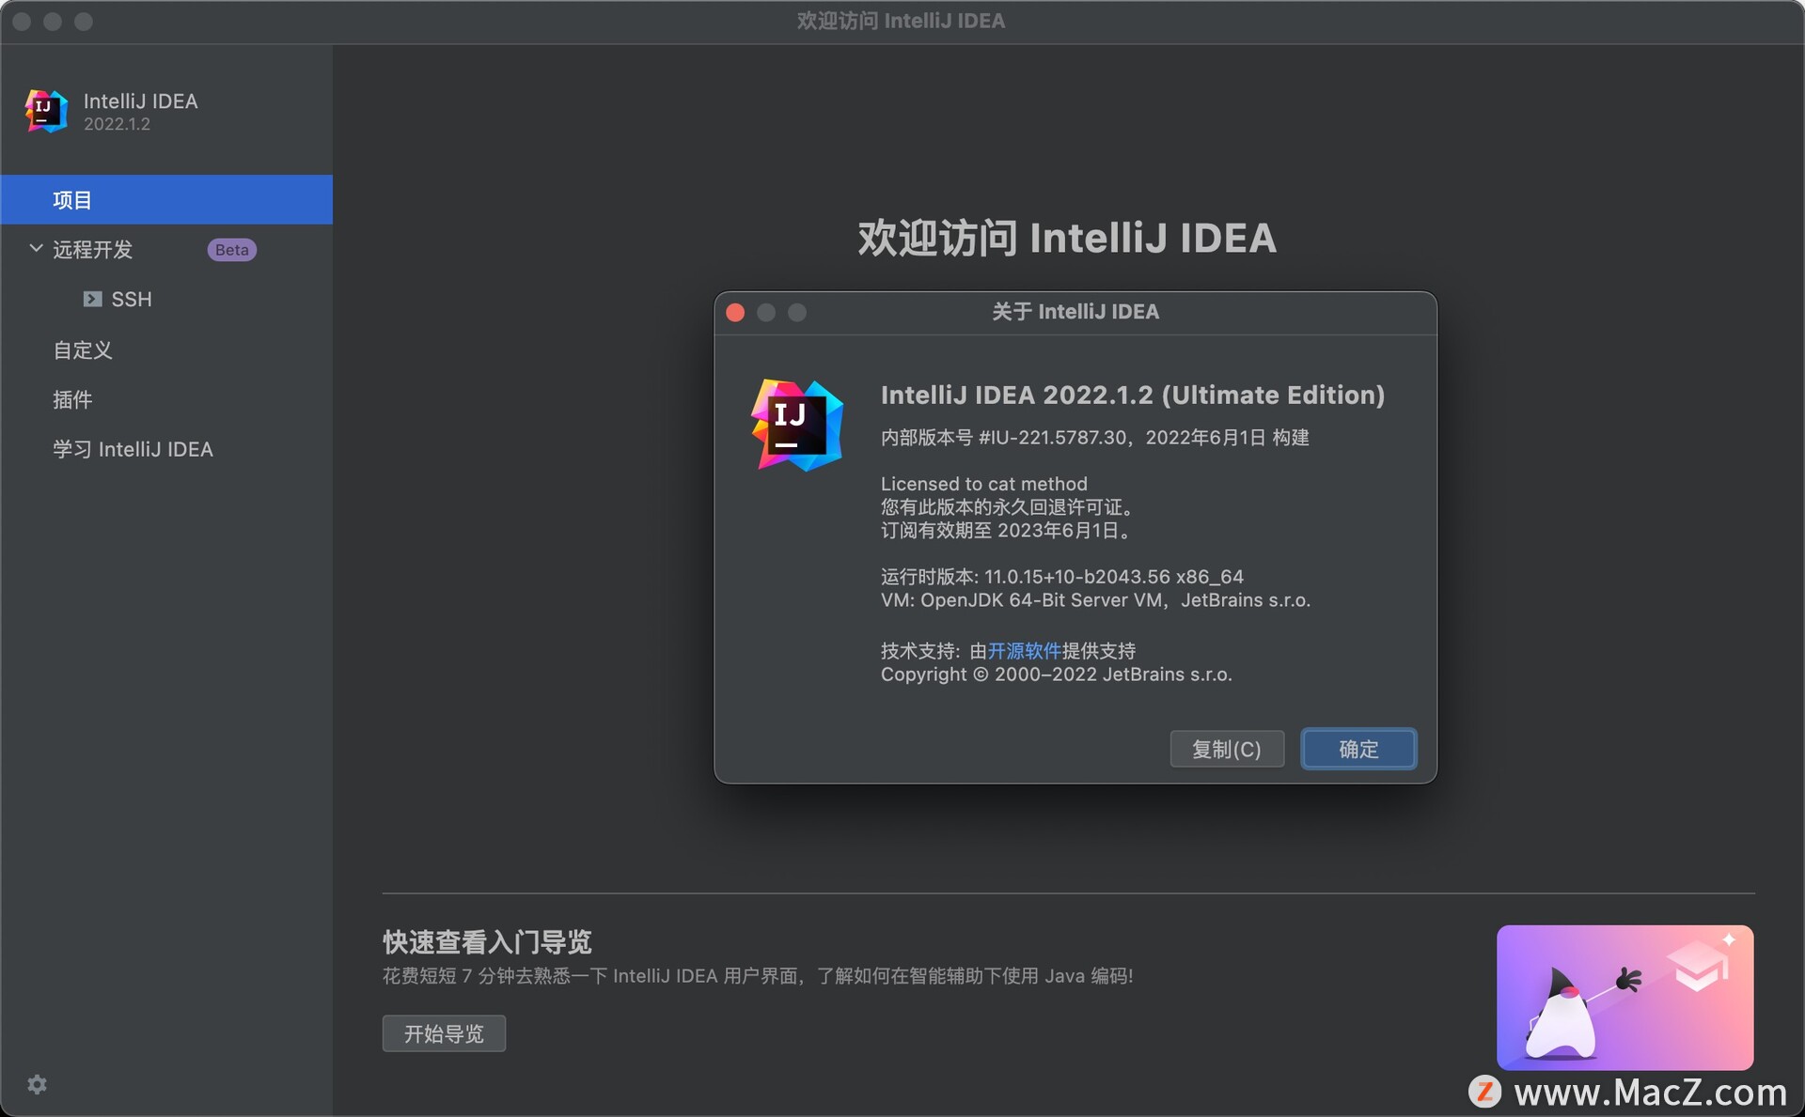1805x1117 pixels.
Task: Follow the 开源软件 link
Action: (x=1024, y=651)
